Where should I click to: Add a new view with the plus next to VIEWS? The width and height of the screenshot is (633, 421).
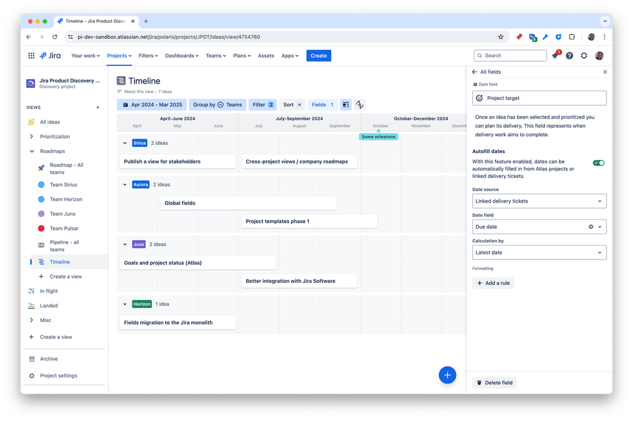[x=98, y=108]
